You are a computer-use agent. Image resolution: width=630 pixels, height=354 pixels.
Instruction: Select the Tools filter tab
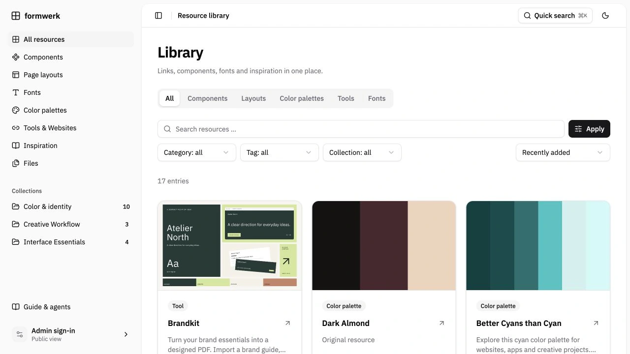[346, 98]
